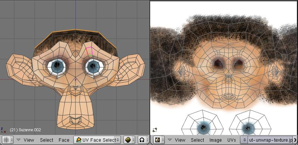
Task: Change the UV Face Select mode dropdown
Action: pyautogui.click(x=97, y=140)
